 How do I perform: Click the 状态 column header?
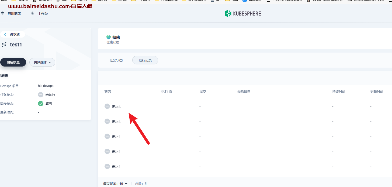coord(108,92)
